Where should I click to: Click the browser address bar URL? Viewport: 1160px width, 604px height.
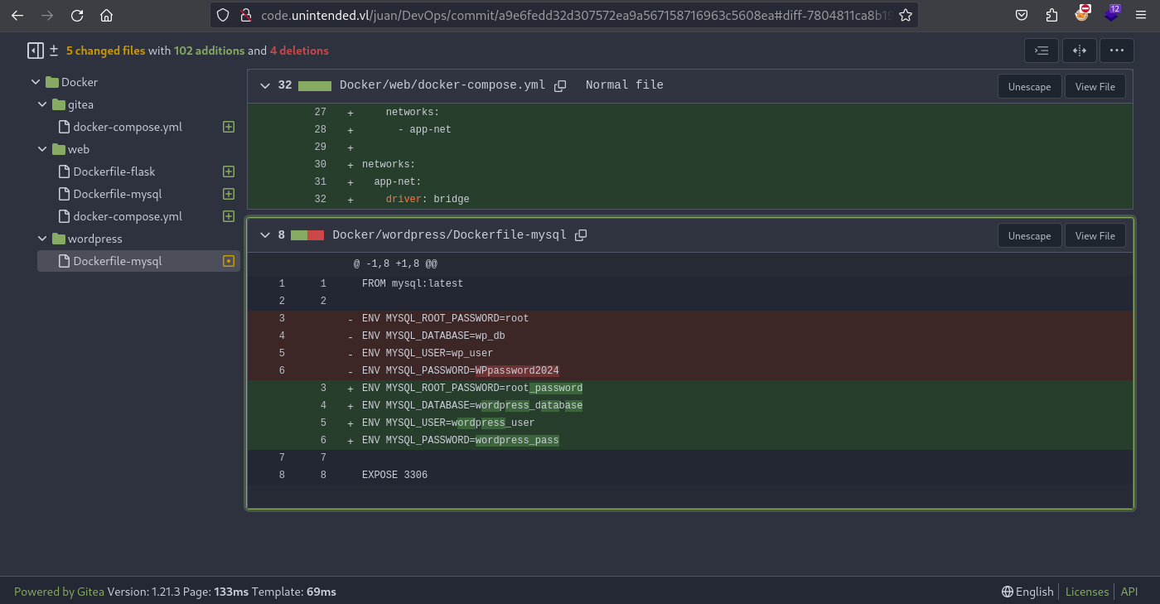[576, 15]
